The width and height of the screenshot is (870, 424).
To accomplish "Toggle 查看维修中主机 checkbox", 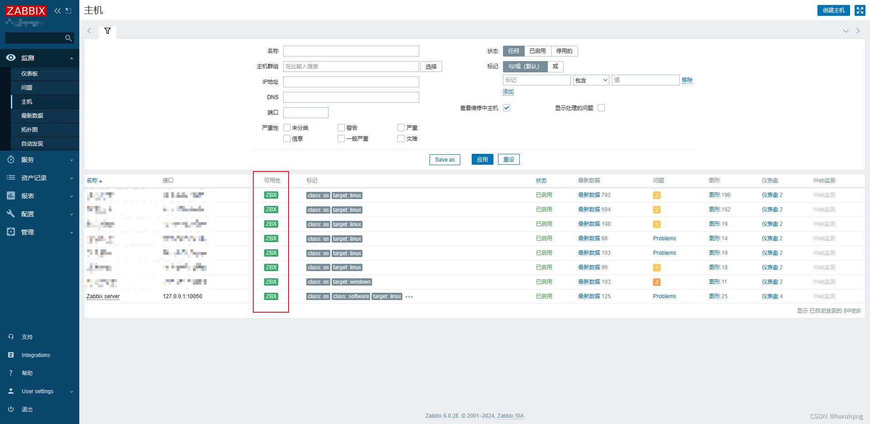I will [x=507, y=108].
